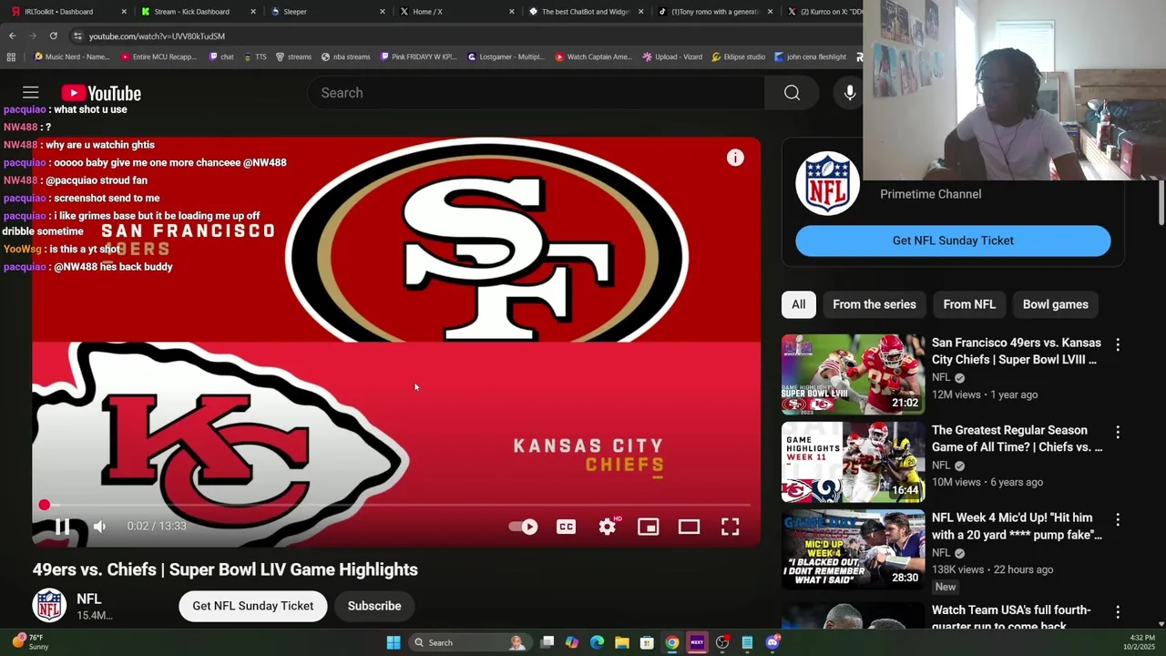The height and width of the screenshot is (656, 1166).
Task: Select the From NFL filter chip
Action: pyautogui.click(x=969, y=304)
